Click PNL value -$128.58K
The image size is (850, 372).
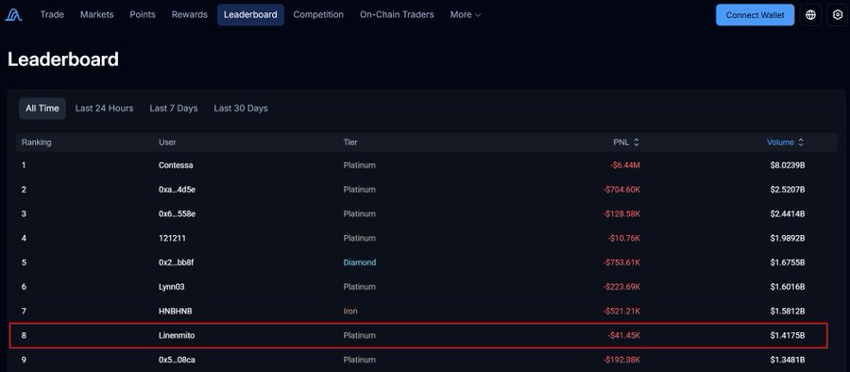click(x=621, y=213)
